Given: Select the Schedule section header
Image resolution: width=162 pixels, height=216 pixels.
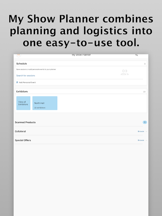Looking at the screenshot, I should coord(81,64).
